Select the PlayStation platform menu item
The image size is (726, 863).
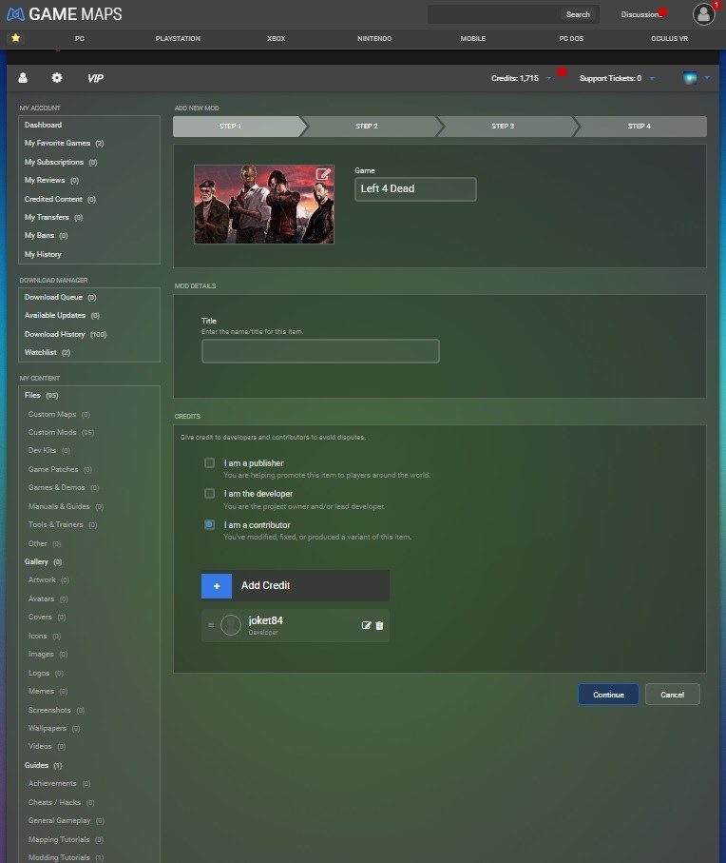(x=178, y=39)
